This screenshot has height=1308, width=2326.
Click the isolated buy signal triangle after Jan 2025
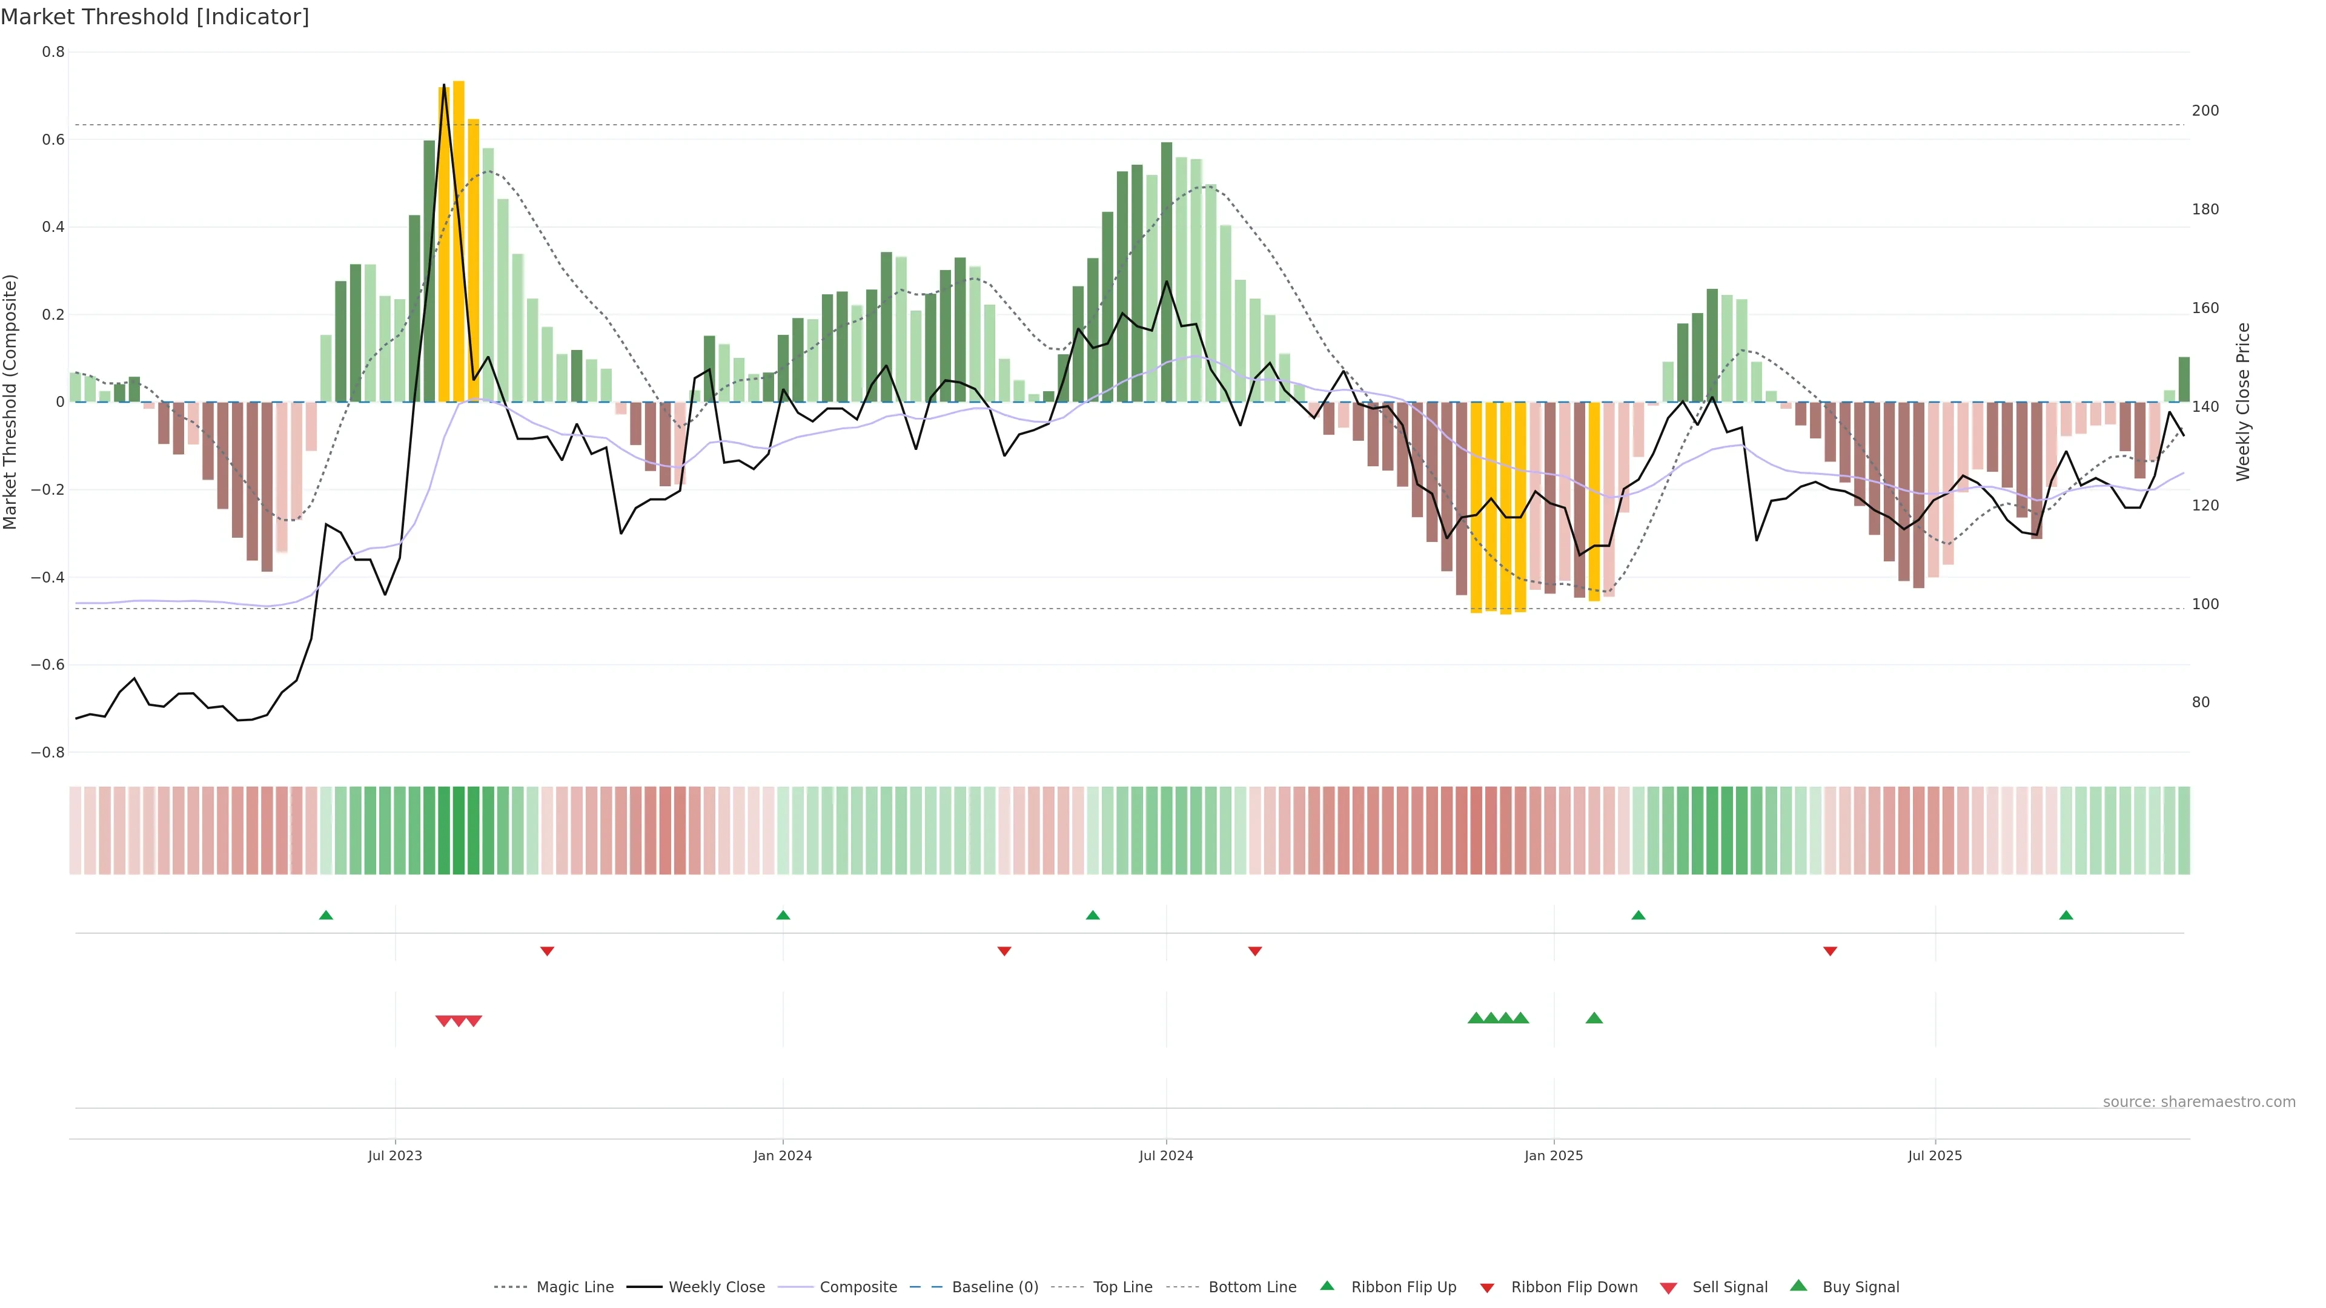point(1594,1018)
